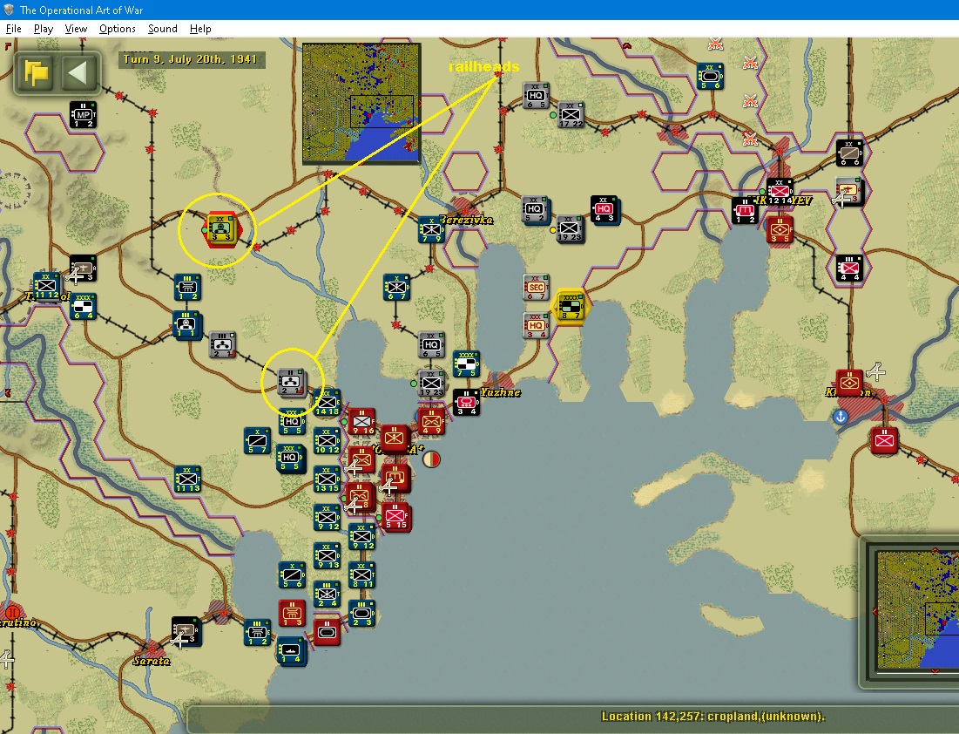Click the blue anchor port icon

pyautogui.click(x=841, y=417)
